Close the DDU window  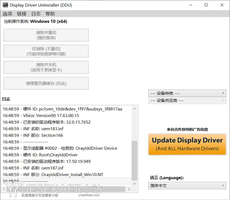222,5
